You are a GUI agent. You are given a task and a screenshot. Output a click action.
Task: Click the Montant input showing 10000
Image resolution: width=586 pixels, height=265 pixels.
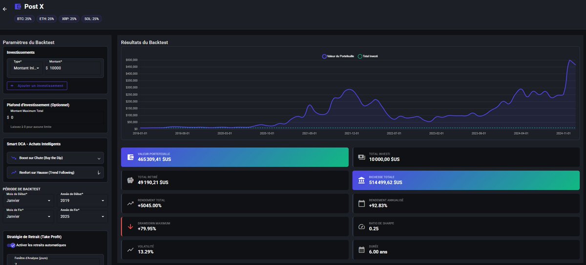pos(73,68)
